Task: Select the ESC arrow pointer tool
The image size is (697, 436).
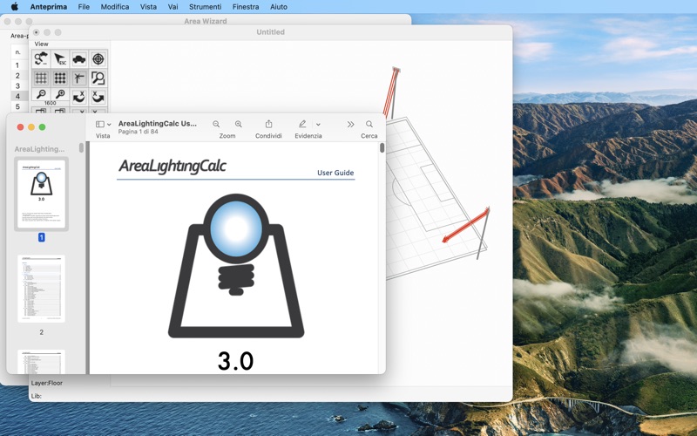Action: 59,58
